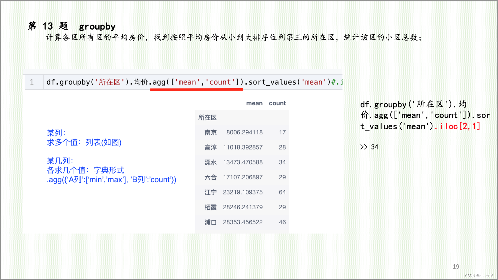Click the '所在区' index header
This screenshot has width=498, height=280.
[207, 118]
